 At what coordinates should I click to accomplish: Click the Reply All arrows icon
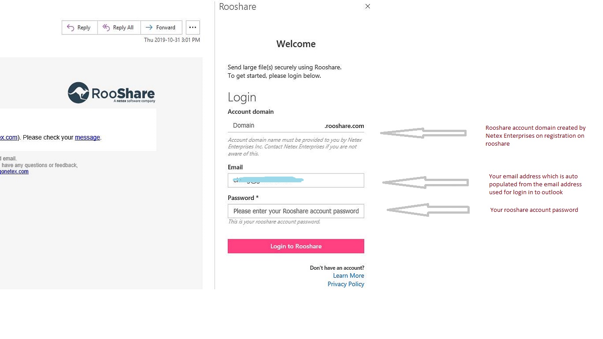pos(106,27)
